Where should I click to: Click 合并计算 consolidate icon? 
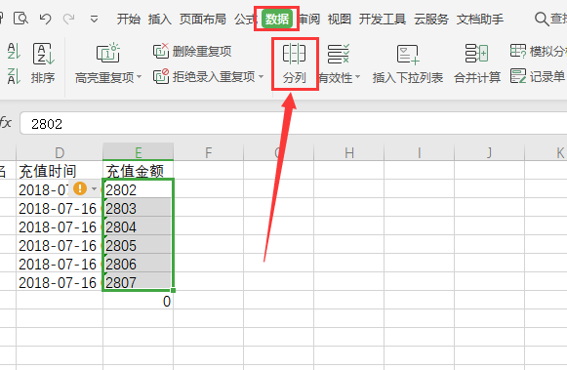pos(477,54)
